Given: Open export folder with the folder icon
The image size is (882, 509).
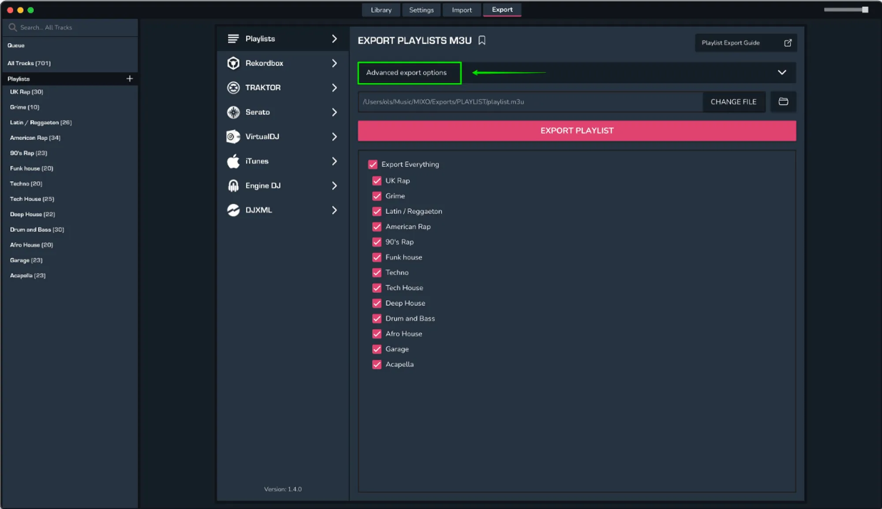Looking at the screenshot, I should tap(783, 102).
